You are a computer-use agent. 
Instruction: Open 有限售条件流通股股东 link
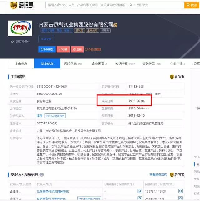pyautogui.click(x=51, y=199)
